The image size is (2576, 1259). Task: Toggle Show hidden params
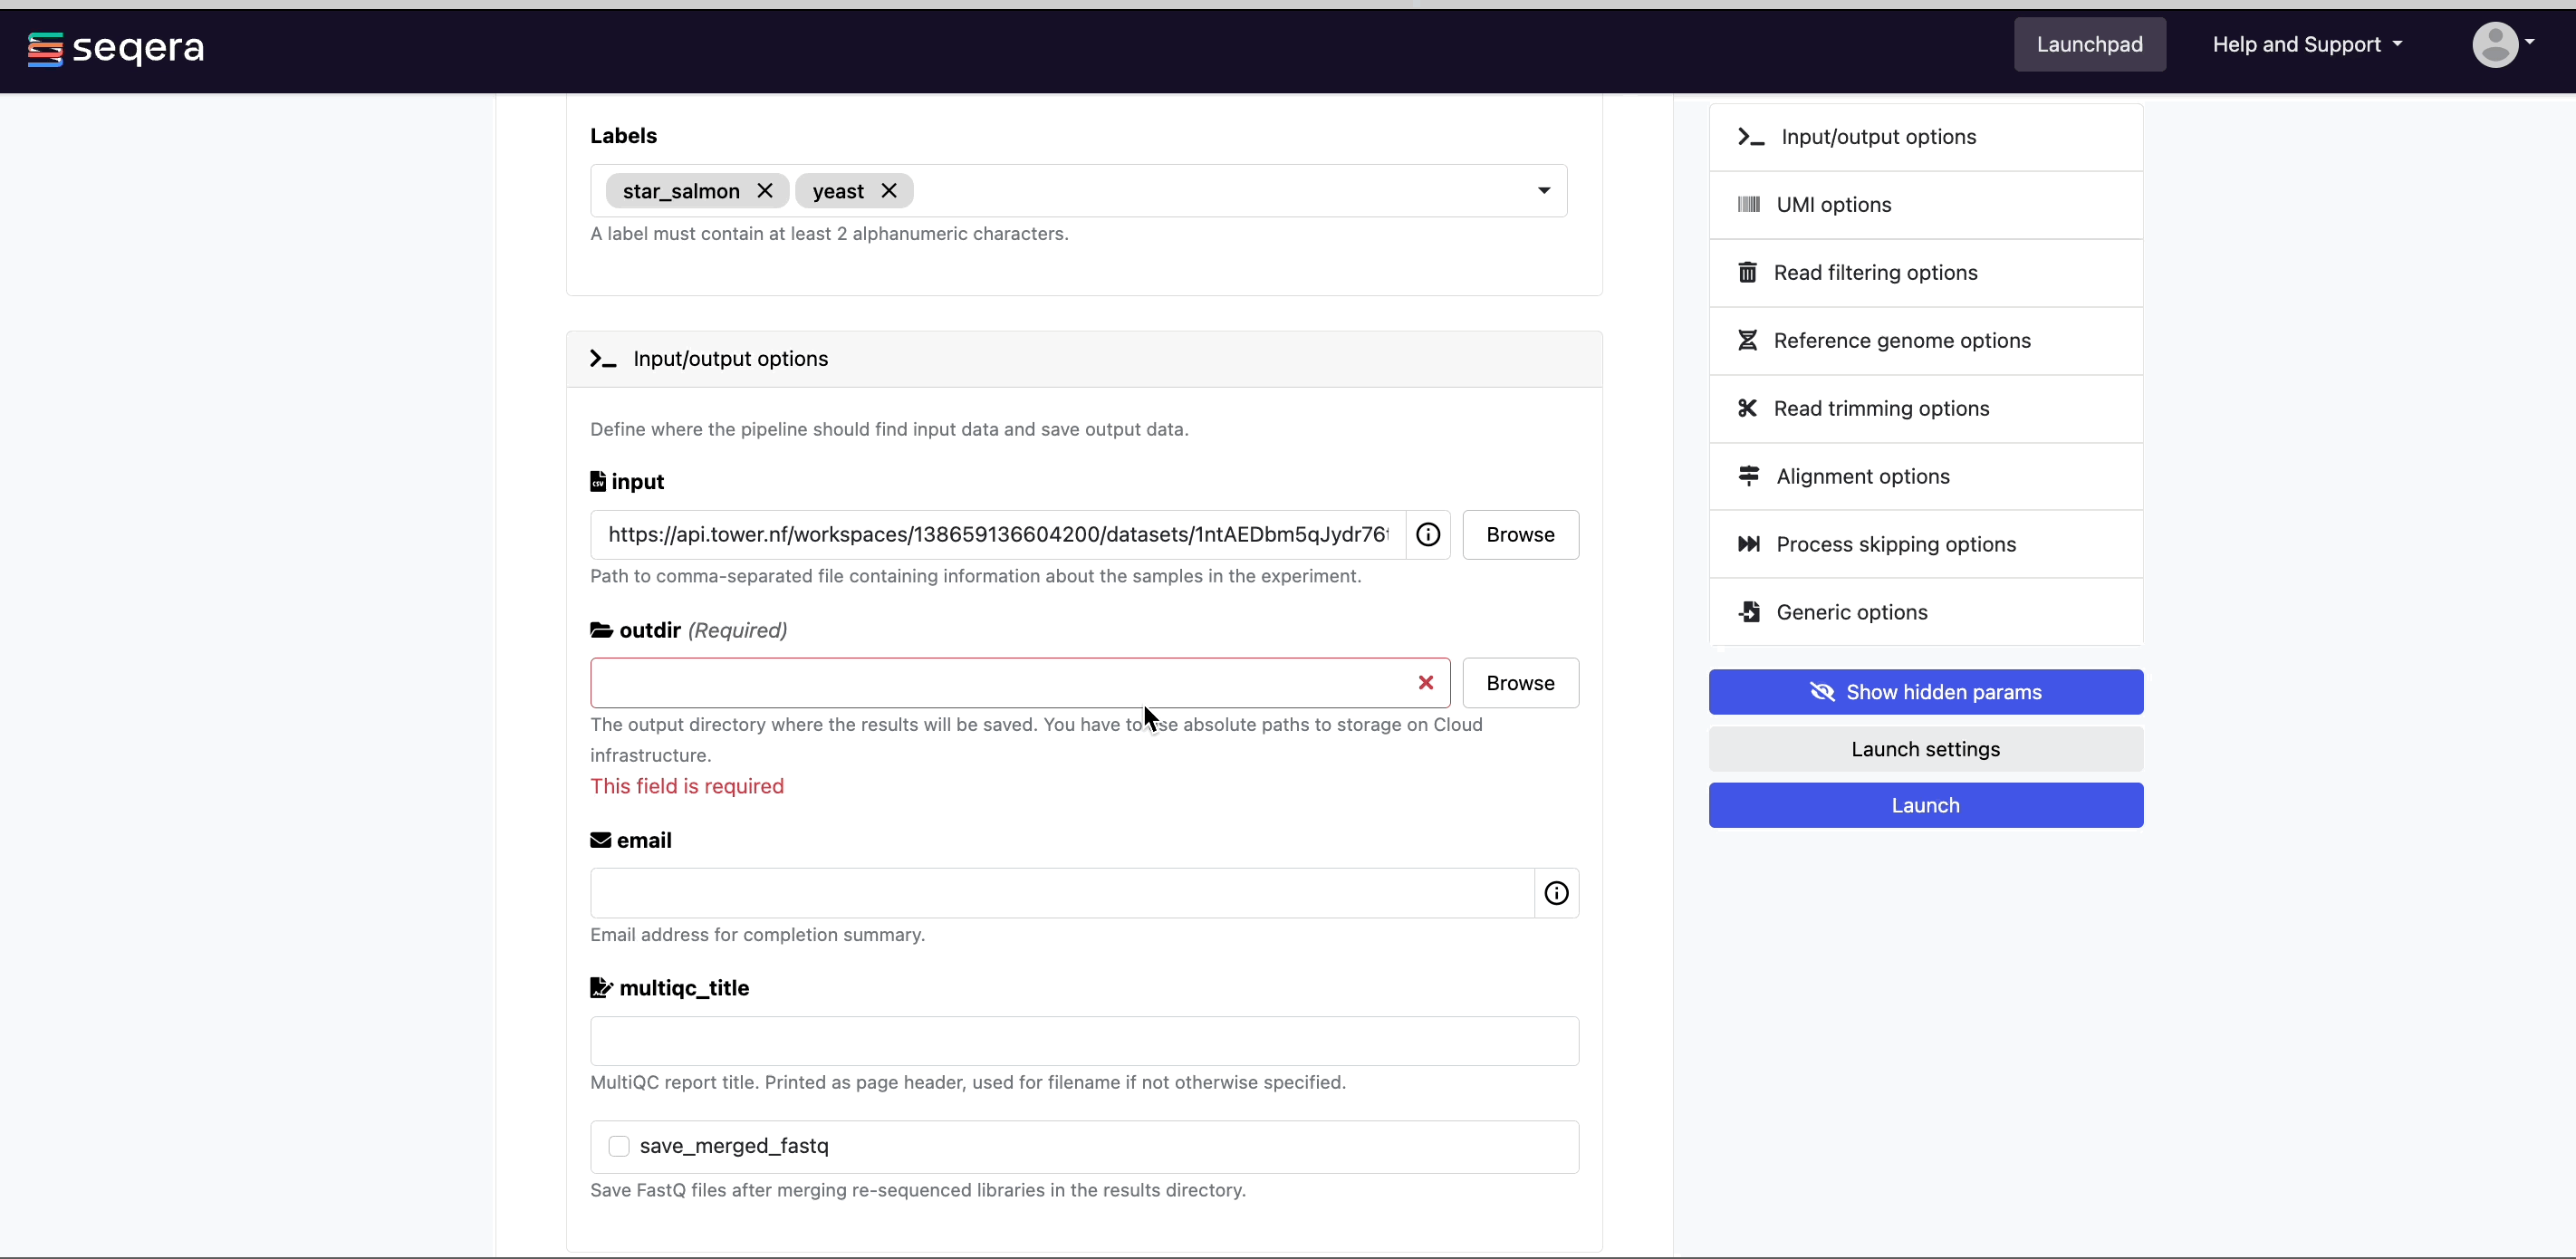[x=1925, y=692]
